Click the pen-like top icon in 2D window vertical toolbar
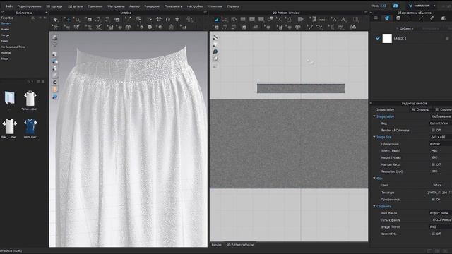Screen dimensions: 452x254 click(x=215, y=37)
